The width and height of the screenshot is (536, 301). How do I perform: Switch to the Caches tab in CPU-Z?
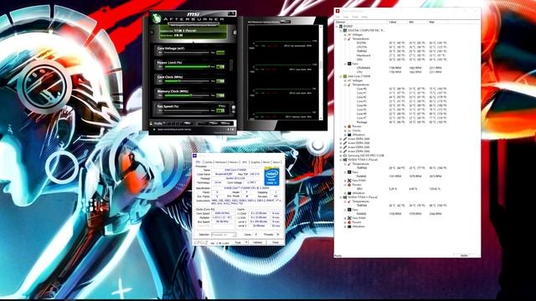pos(209,162)
